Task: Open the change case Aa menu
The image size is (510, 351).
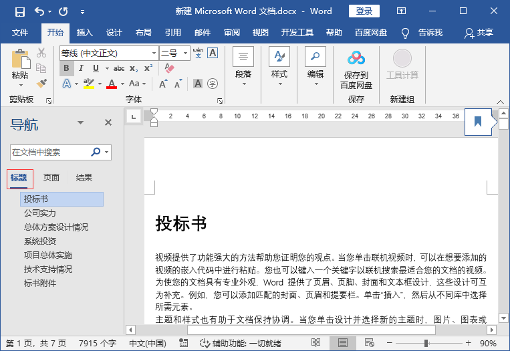Action: tap(137, 84)
